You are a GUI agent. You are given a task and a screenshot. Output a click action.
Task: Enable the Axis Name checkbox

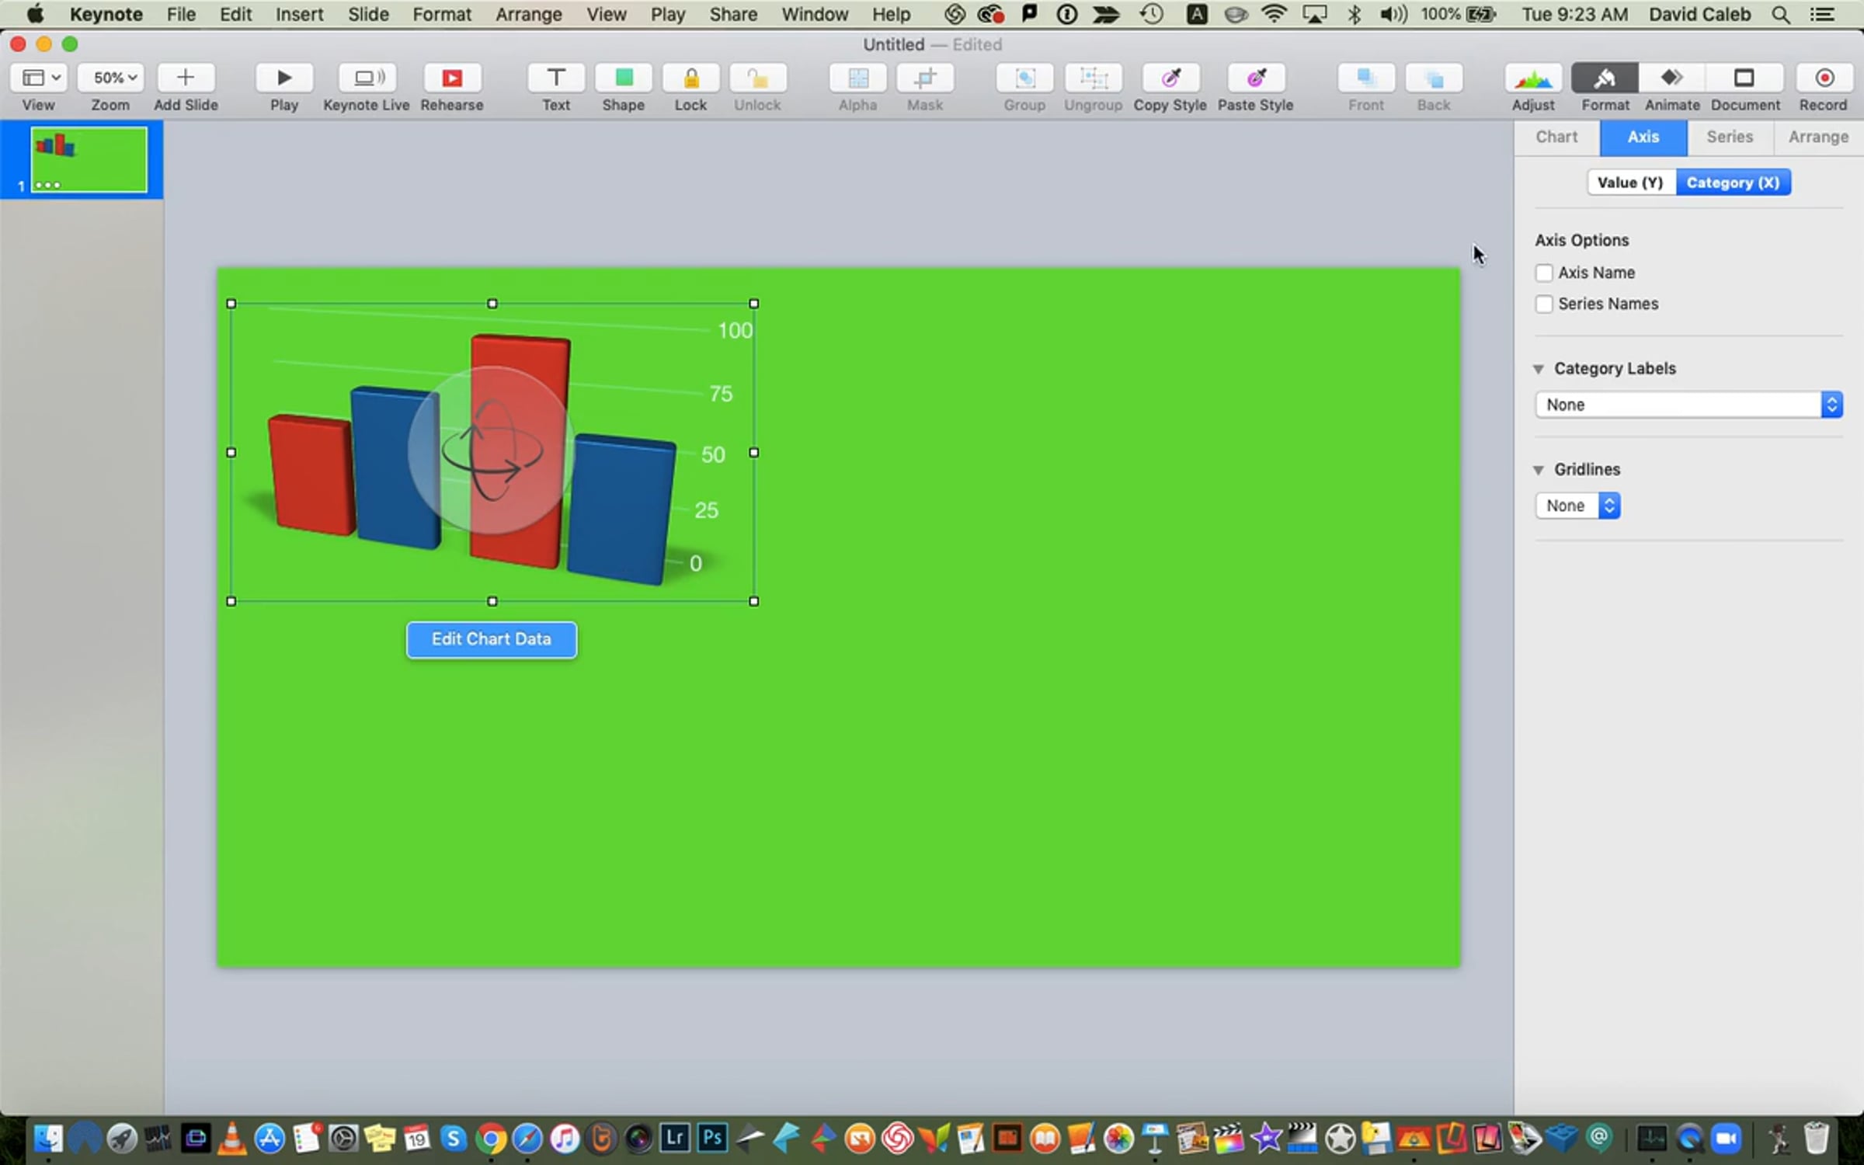tap(1544, 273)
